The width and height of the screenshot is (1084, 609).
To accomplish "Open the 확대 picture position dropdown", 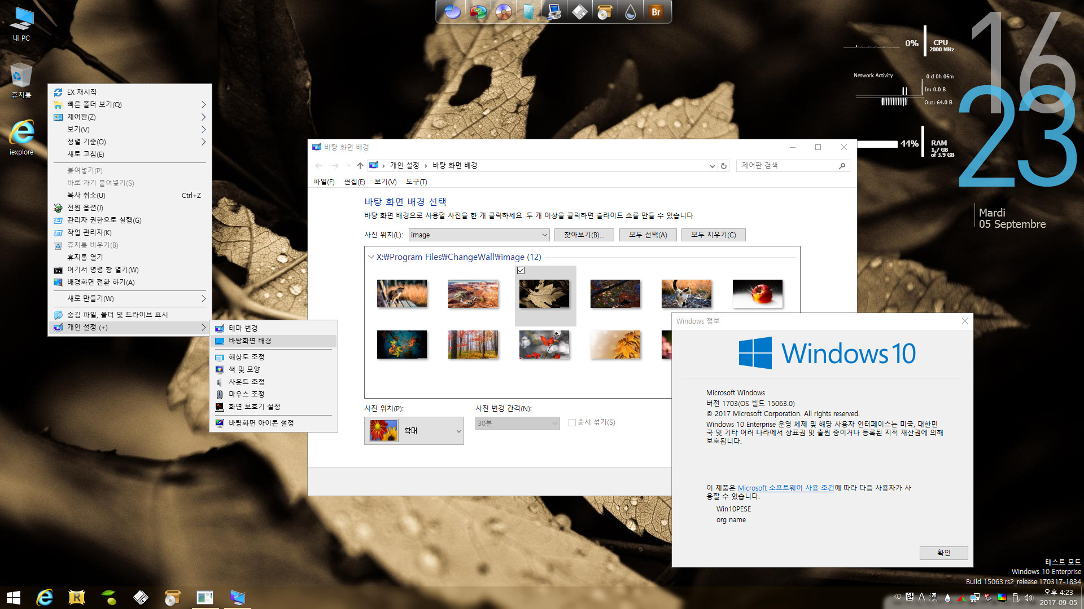I will (414, 431).
